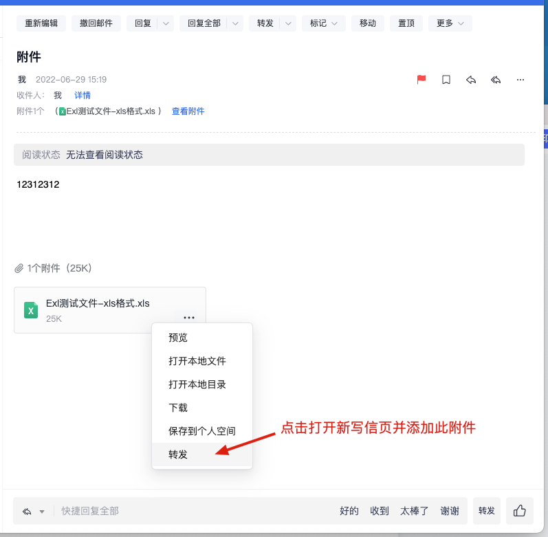Viewport: 548px width, 537px height.
Task: Send quick reply 收到
Action: pos(379,511)
